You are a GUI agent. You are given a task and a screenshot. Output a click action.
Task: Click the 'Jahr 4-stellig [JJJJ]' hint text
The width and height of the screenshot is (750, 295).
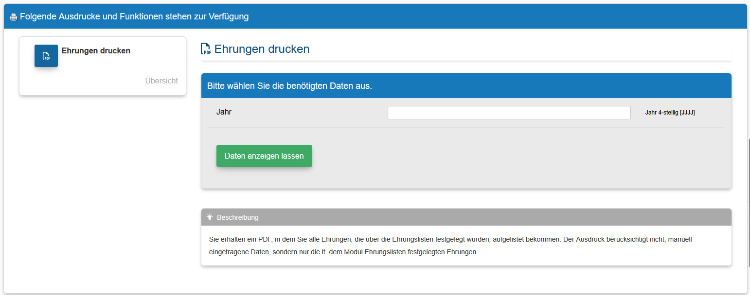tap(670, 113)
